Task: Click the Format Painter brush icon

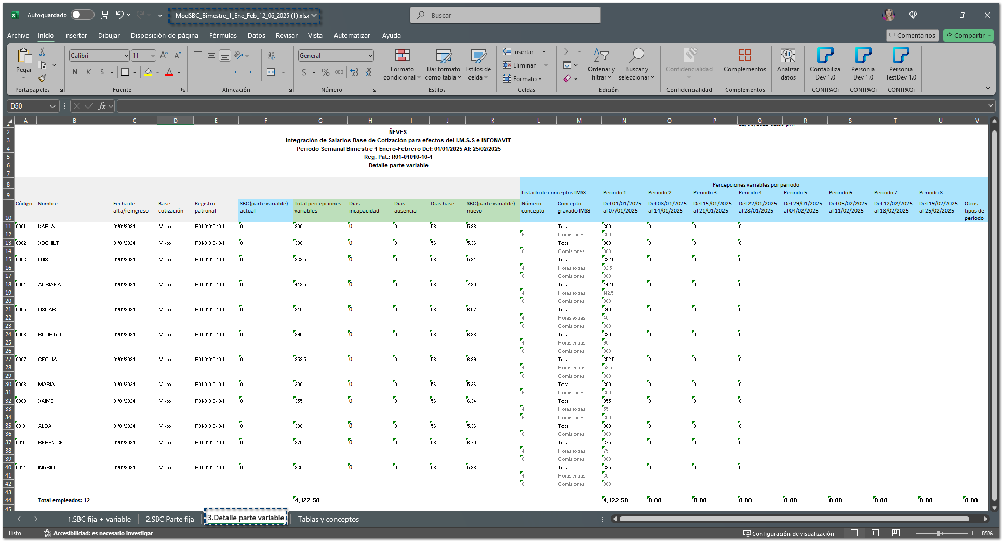Action: point(42,78)
